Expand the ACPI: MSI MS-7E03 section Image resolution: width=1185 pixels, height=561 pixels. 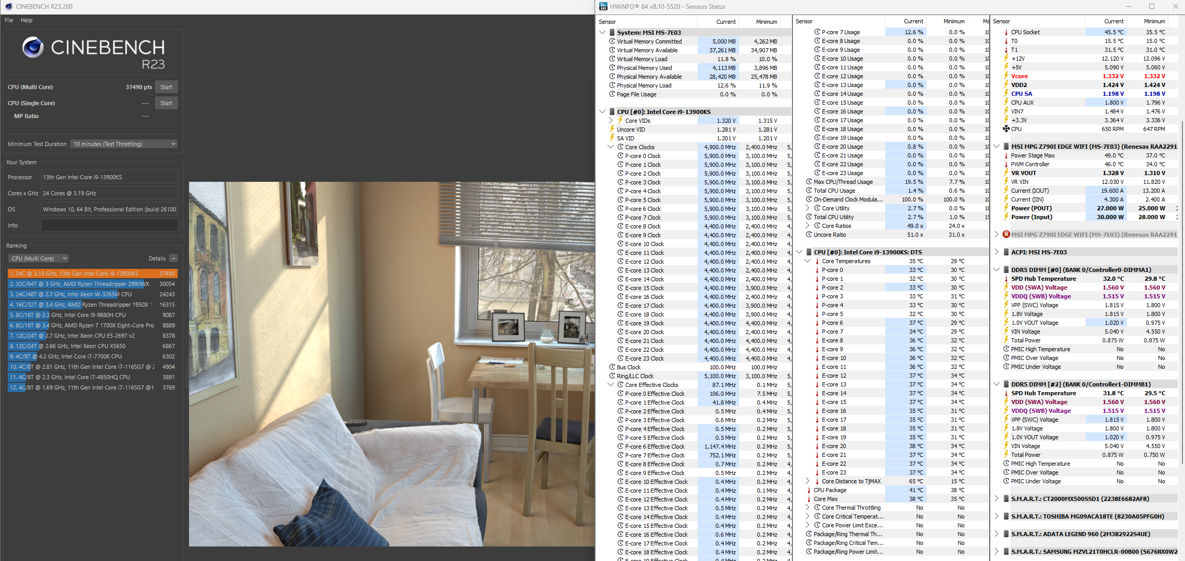point(996,252)
